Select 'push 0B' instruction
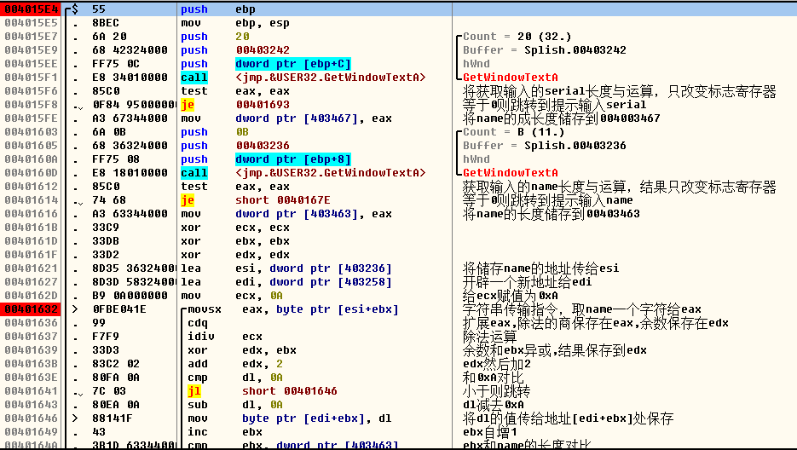797x450 pixels. pyautogui.click(x=215, y=132)
